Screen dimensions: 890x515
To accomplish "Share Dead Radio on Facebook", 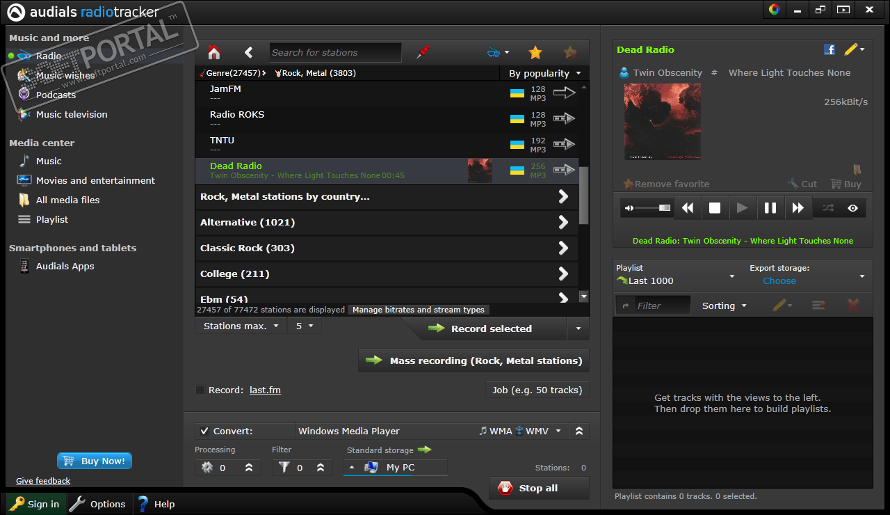I will click(830, 49).
